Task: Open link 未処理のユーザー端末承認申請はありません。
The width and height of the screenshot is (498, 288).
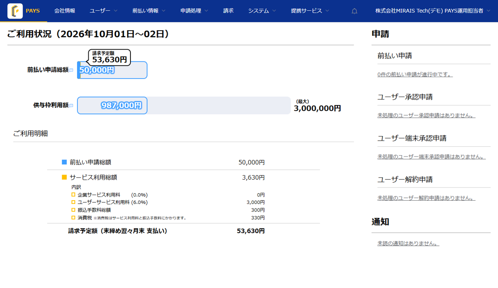Action: click(x=431, y=157)
